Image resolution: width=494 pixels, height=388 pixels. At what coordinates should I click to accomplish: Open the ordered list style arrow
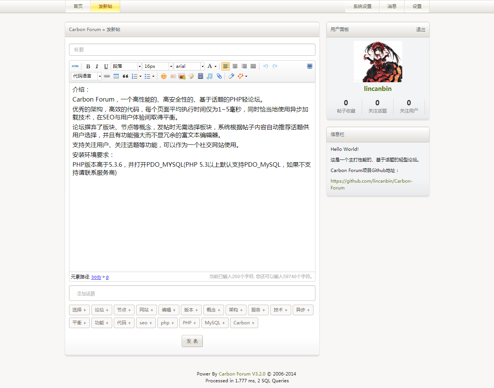point(141,76)
